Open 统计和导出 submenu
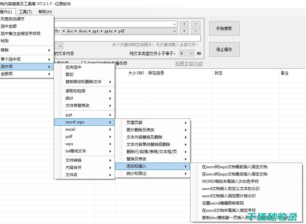Screen dimensions: 306x224 click(x=152, y=174)
